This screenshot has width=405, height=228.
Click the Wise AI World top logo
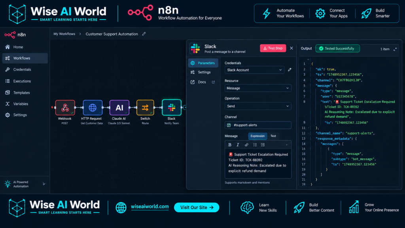[x=57, y=14]
